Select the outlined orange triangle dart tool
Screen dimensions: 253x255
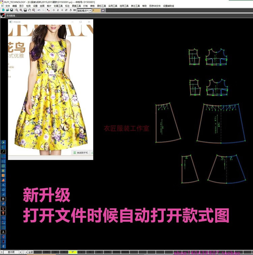tap(3, 208)
